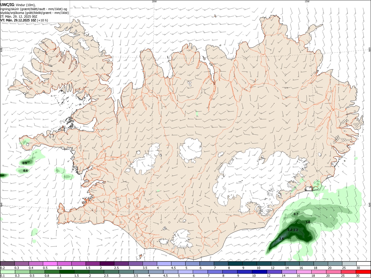Select the pale grey swatch between 25 and 30, upper row
The width and height of the screenshot is (371, 278).
click(x=349, y=264)
